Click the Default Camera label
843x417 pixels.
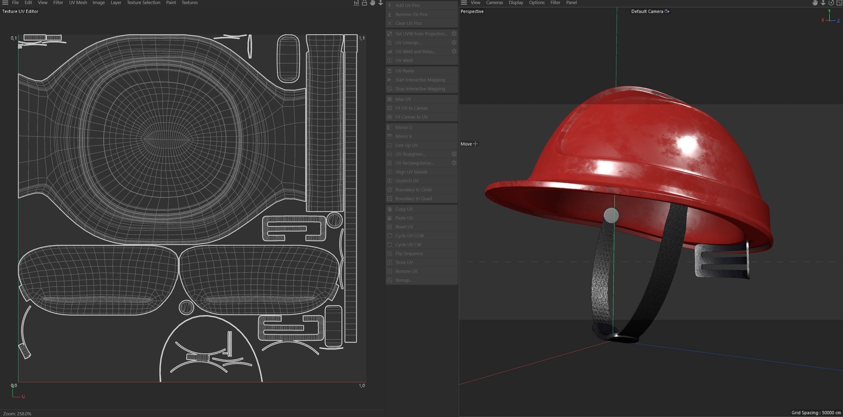[x=647, y=11]
